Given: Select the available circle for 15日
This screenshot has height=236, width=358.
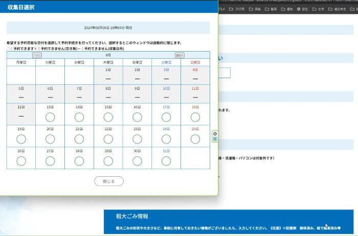Looking at the screenshot, I should coord(108,117).
